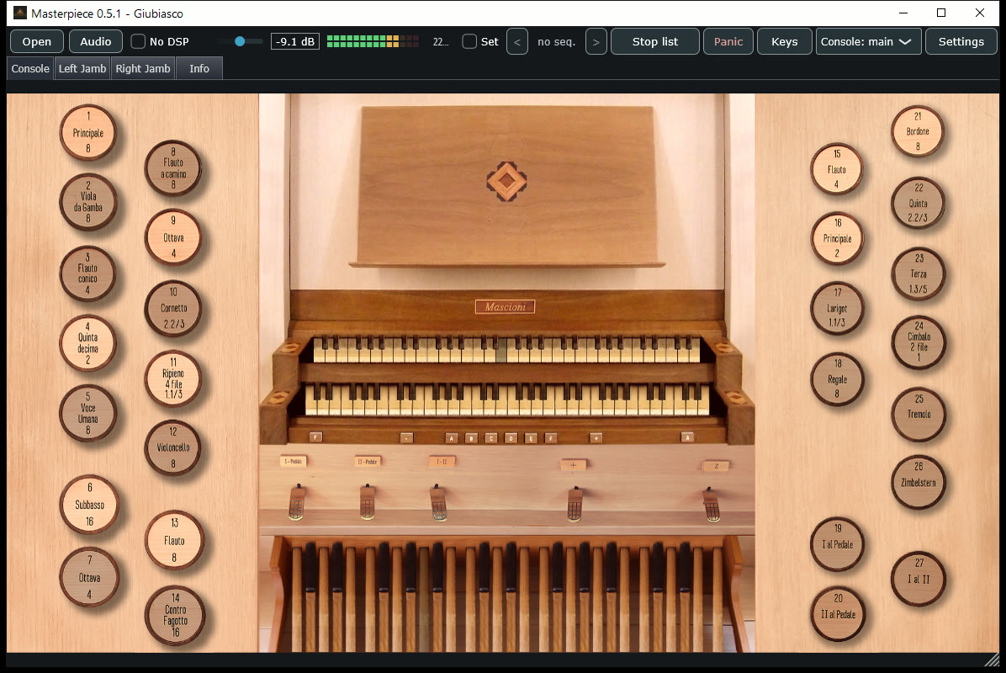The image size is (1006, 673).
Task: Engage stop 15 Flauto 4
Action: (837, 169)
